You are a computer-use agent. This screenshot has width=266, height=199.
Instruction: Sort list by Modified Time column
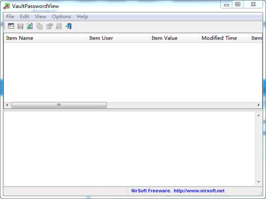coord(223,38)
